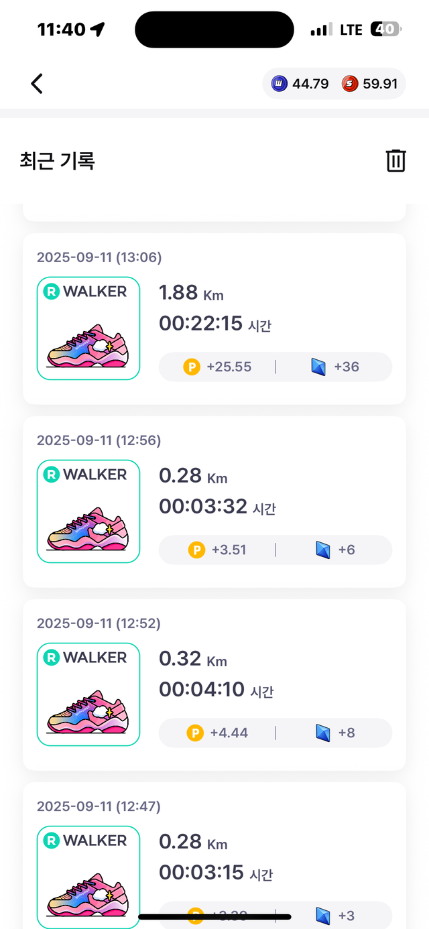Open the WALKER sneaker thumbnail for 12:47 record

click(x=88, y=877)
